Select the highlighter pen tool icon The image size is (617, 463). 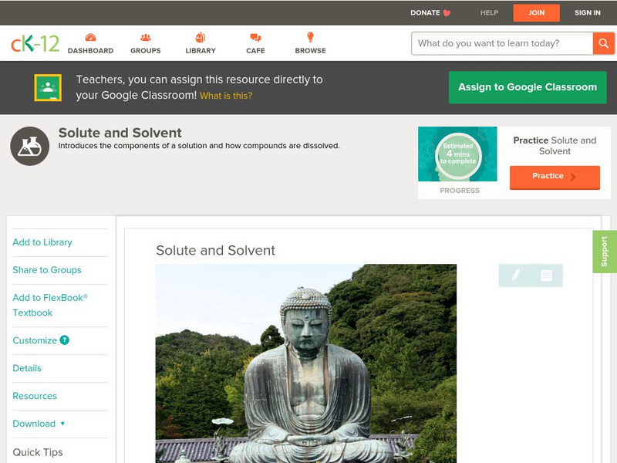[515, 275]
